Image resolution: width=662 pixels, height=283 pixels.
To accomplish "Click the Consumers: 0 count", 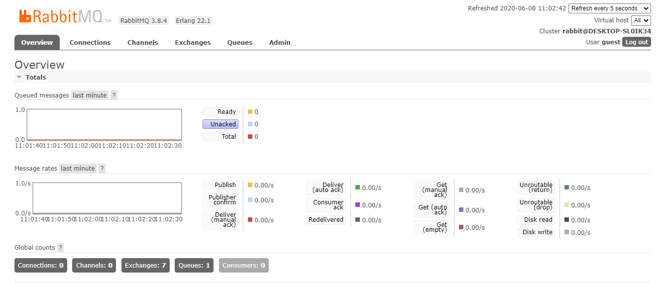I will tap(244, 265).
